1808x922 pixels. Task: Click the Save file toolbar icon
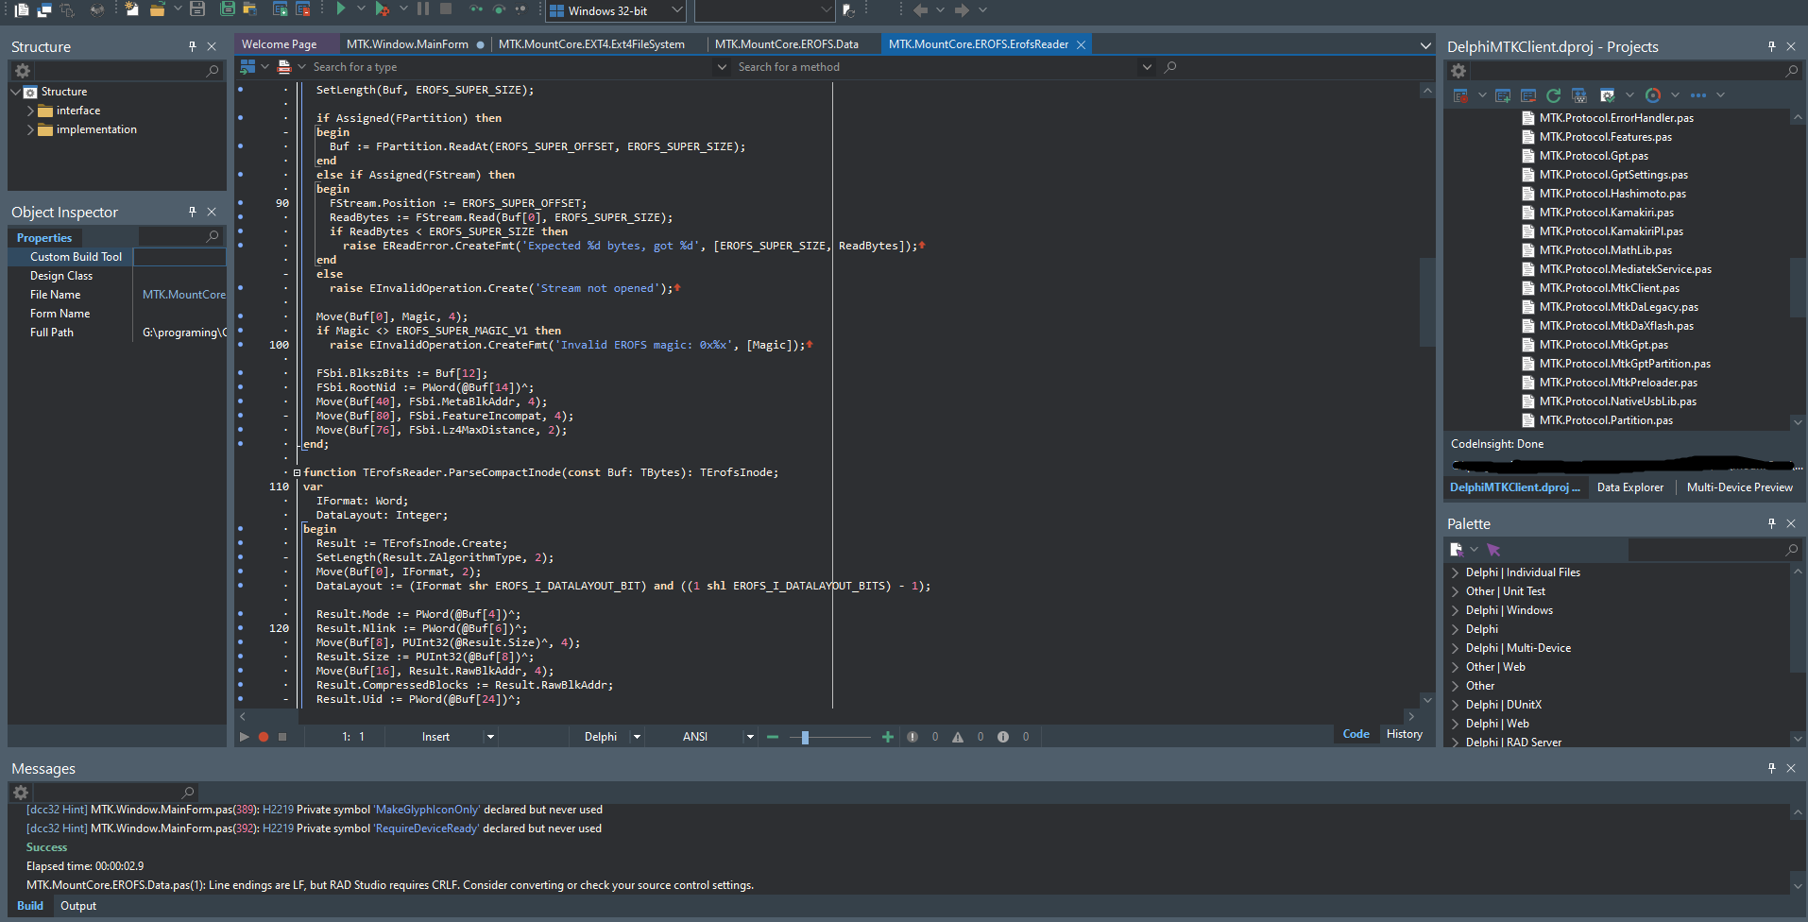point(197,9)
